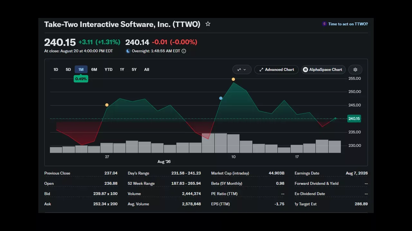Click the Day's Range "231.58 - 241.23"
The width and height of the screenshot is (412, 231).
(186, 173)
